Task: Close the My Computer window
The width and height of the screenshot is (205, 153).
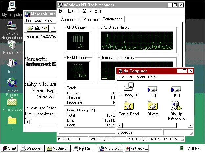Action: tap(191, 71)
